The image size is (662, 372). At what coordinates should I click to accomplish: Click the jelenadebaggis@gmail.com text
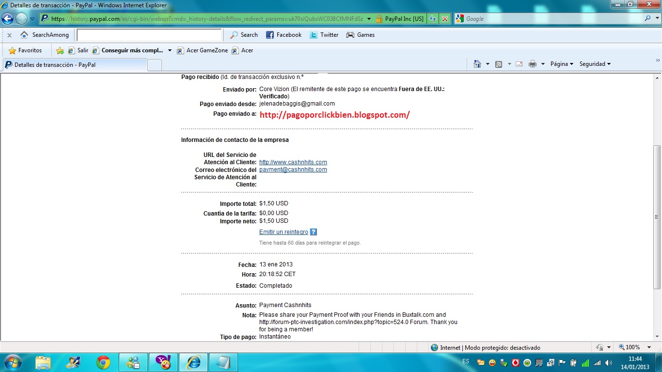pyautogui.click(x=297, y=104)
